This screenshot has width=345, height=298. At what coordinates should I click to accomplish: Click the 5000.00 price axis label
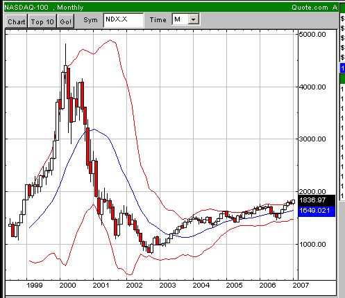(x=312, y=35)
